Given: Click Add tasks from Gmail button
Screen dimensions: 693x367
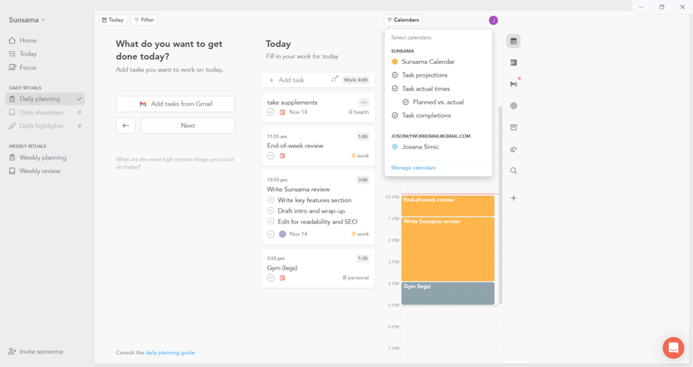Looking at the screenshot, I should point(175,104).
